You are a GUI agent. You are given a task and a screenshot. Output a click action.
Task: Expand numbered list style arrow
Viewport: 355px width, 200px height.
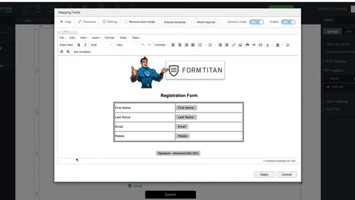click(215, 45)
